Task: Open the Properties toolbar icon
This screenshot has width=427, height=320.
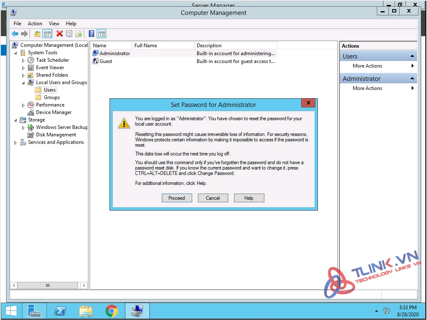Action: coord(69,34)
